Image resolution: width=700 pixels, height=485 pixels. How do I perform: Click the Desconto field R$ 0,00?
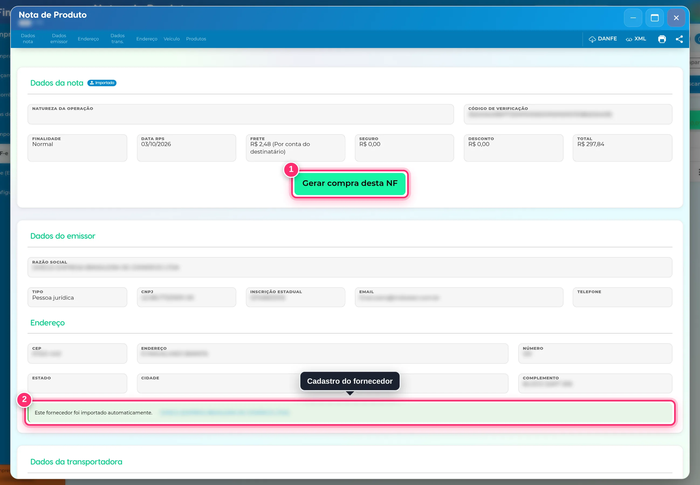pos(513,148)
